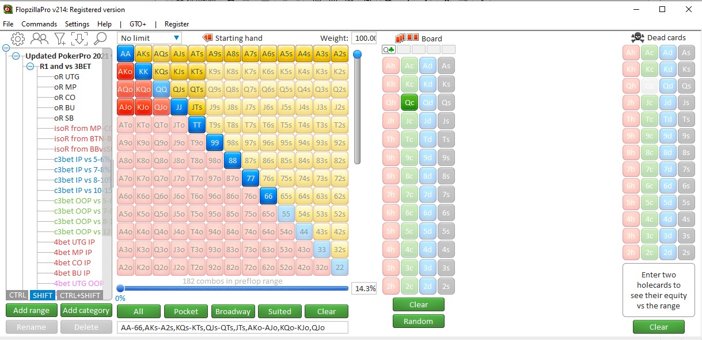Click the Pocket pairs preset button
The image size is (702, 340).
click(x=186, y=311)
